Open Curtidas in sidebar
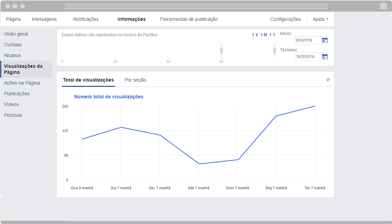 (x=13, y=45)
